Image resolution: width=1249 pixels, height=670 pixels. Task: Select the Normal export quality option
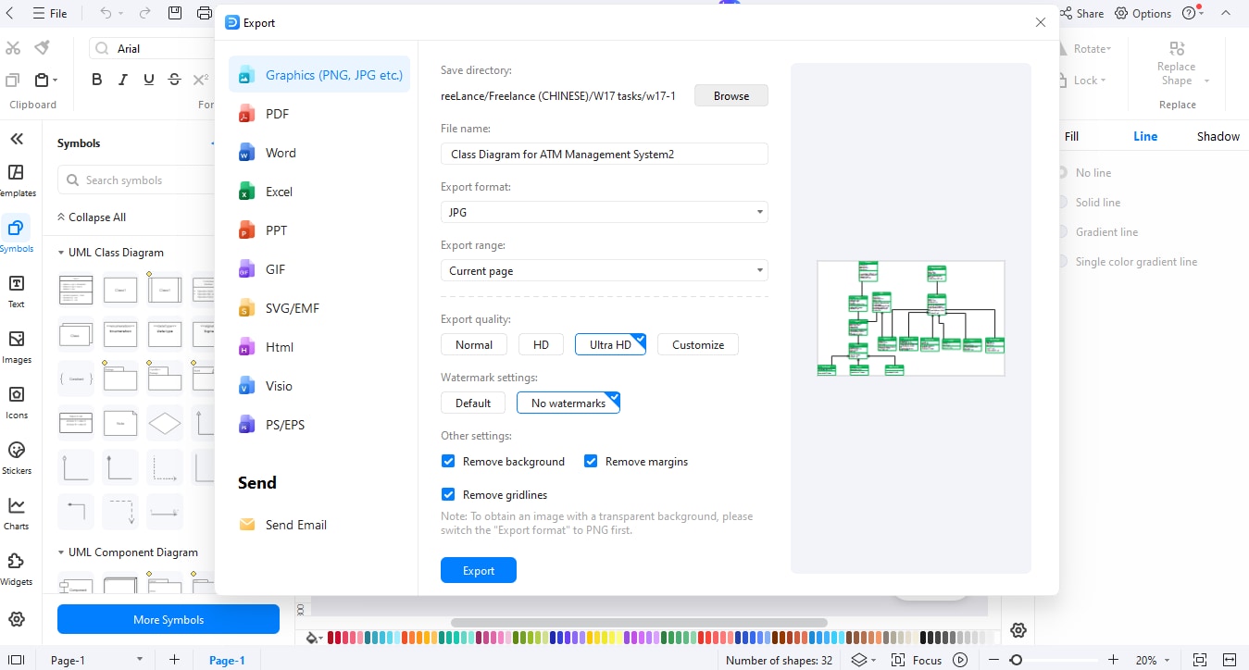coord(474,344)
